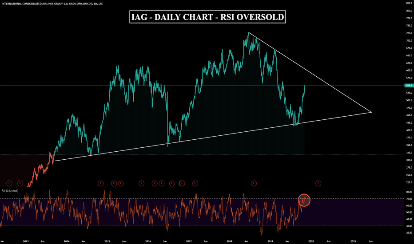414x244 pixels.
Task: Click the 350.0 price axis label
Action: 409,145
